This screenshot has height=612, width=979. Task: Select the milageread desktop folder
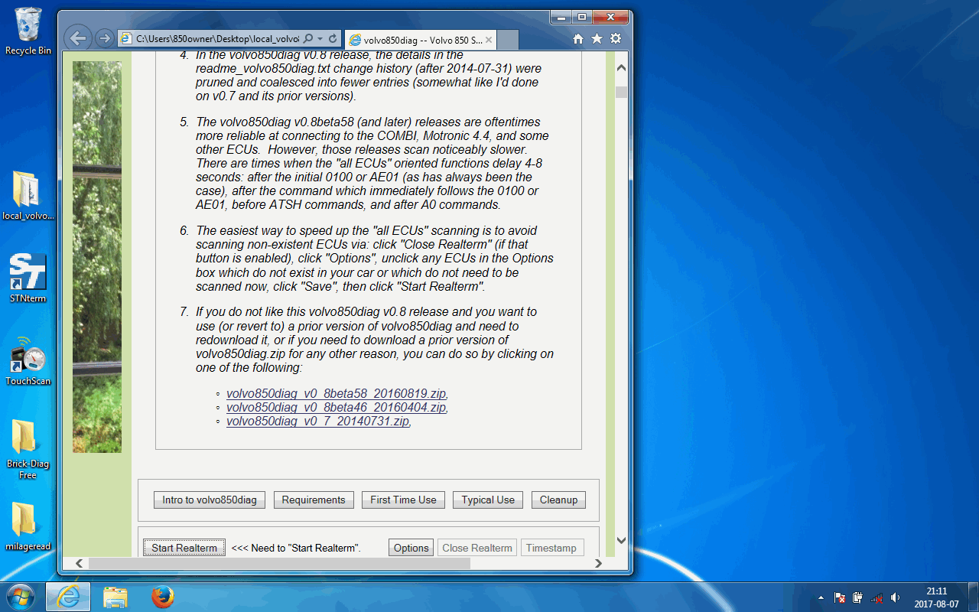pos(28,526)
